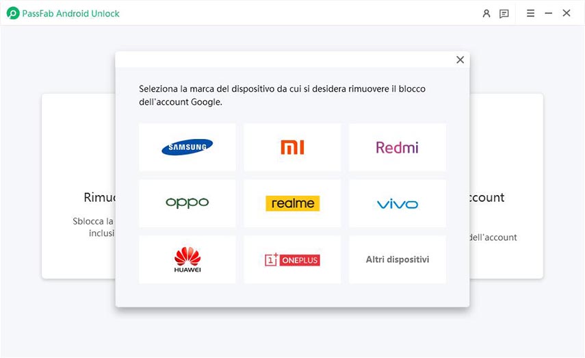Image resolution: width=585 pixels, height=358 pixels.
Task: Select the Samsung brand tile
Action: coord(187,147)
